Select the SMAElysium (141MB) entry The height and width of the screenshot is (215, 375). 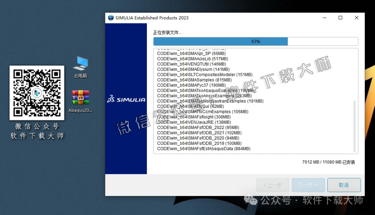point(188,69)
